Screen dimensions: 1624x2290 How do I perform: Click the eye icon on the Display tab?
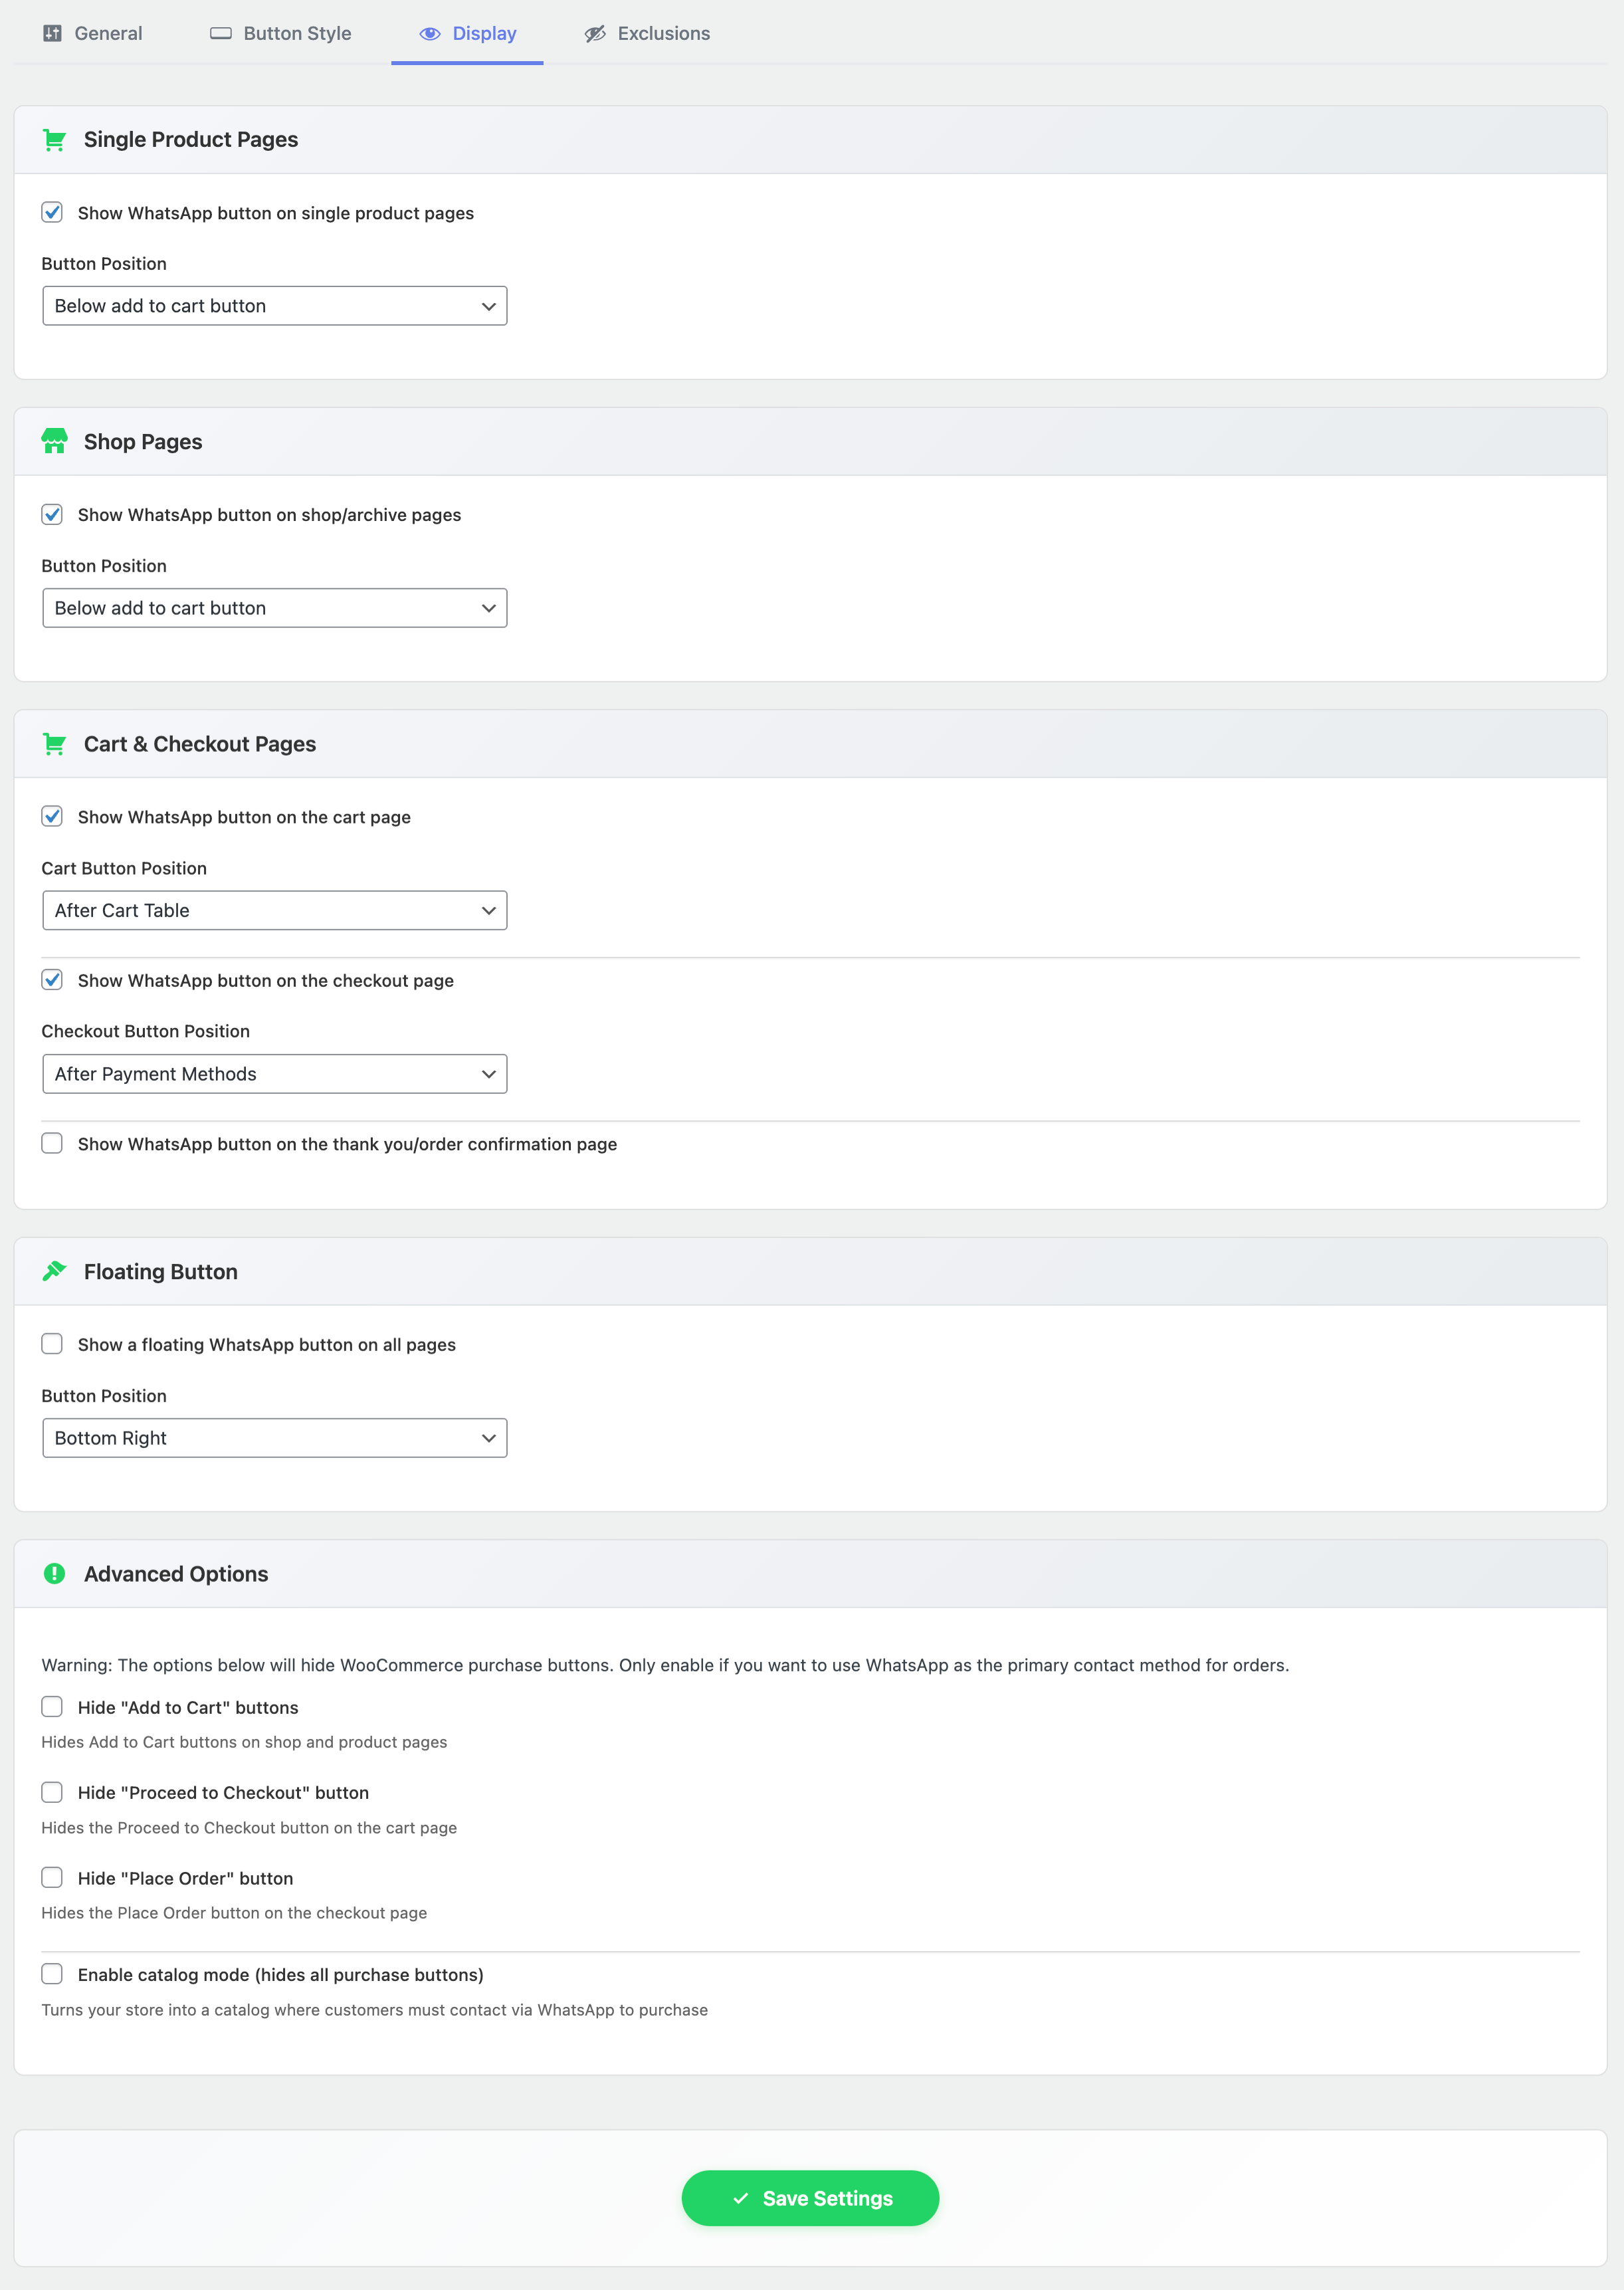pyautogui.click(x=430, y=33)
